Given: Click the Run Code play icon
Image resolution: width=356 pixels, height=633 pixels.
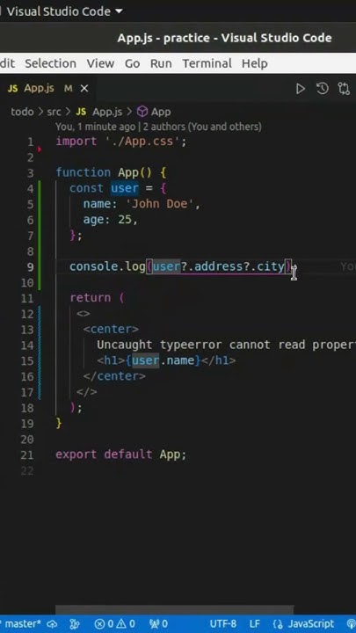Looking at the screenshot, I should (300, 89).
